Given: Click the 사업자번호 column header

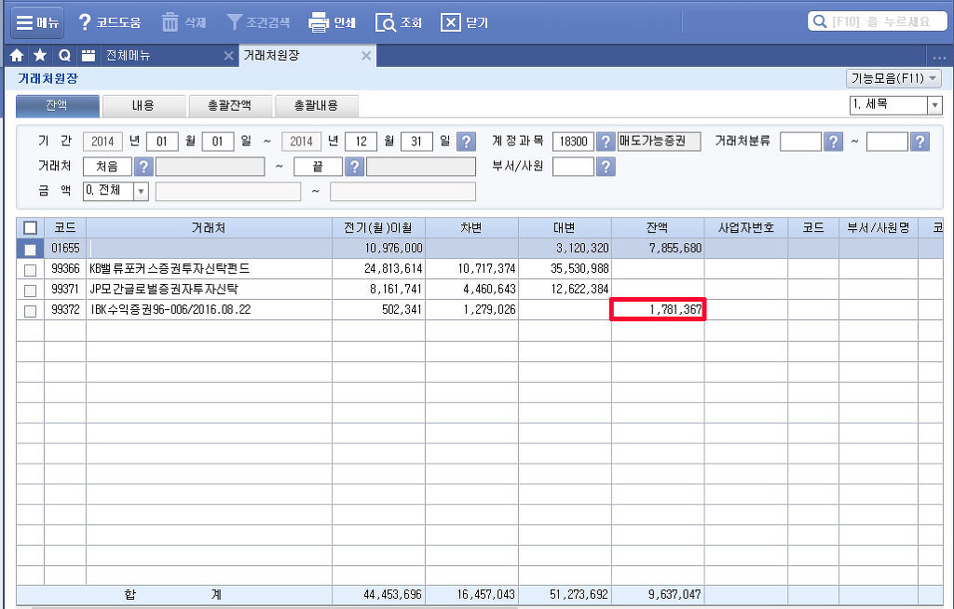Looking at the screenshot, I should click(746, 227).
